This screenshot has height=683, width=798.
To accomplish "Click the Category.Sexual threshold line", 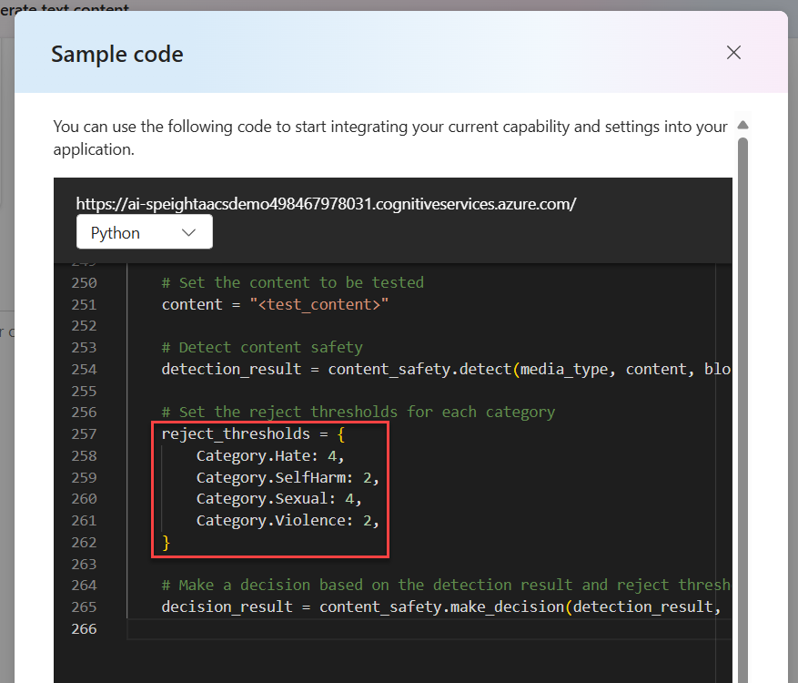I will [278, 499].
